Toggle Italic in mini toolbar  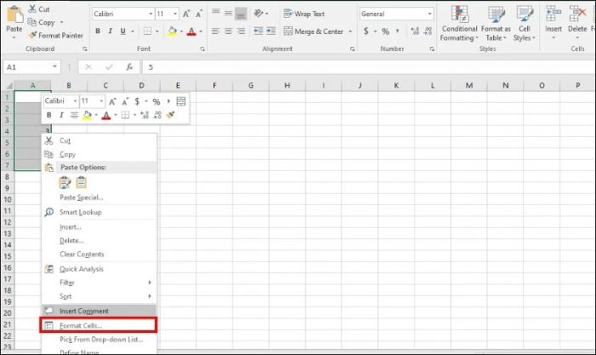pos(61,115)
